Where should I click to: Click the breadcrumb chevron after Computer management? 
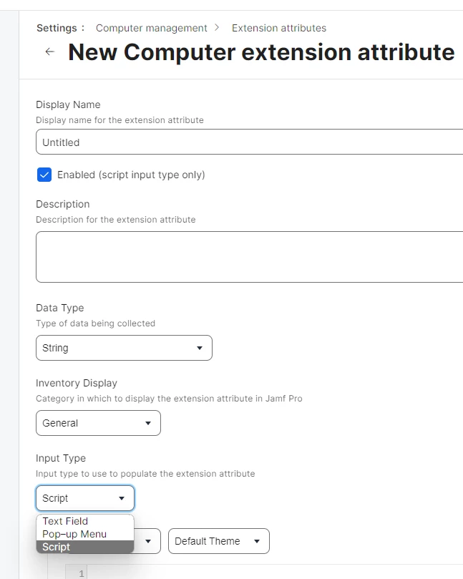click(217, 28)
